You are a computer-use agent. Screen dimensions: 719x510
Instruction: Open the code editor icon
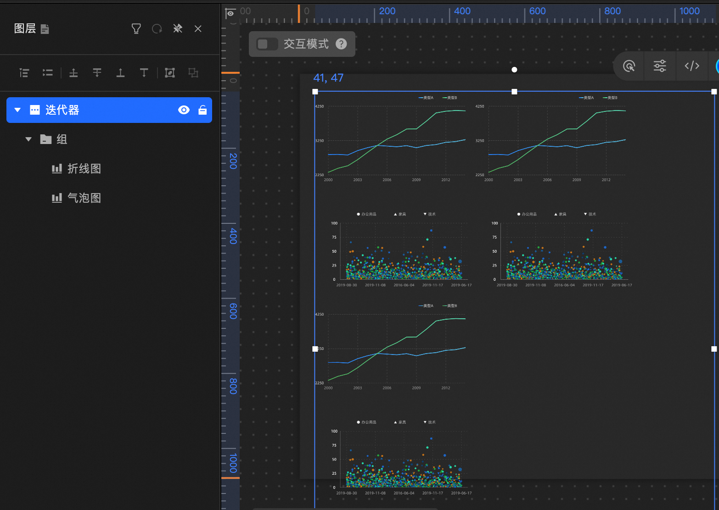[x=691, y=66]
